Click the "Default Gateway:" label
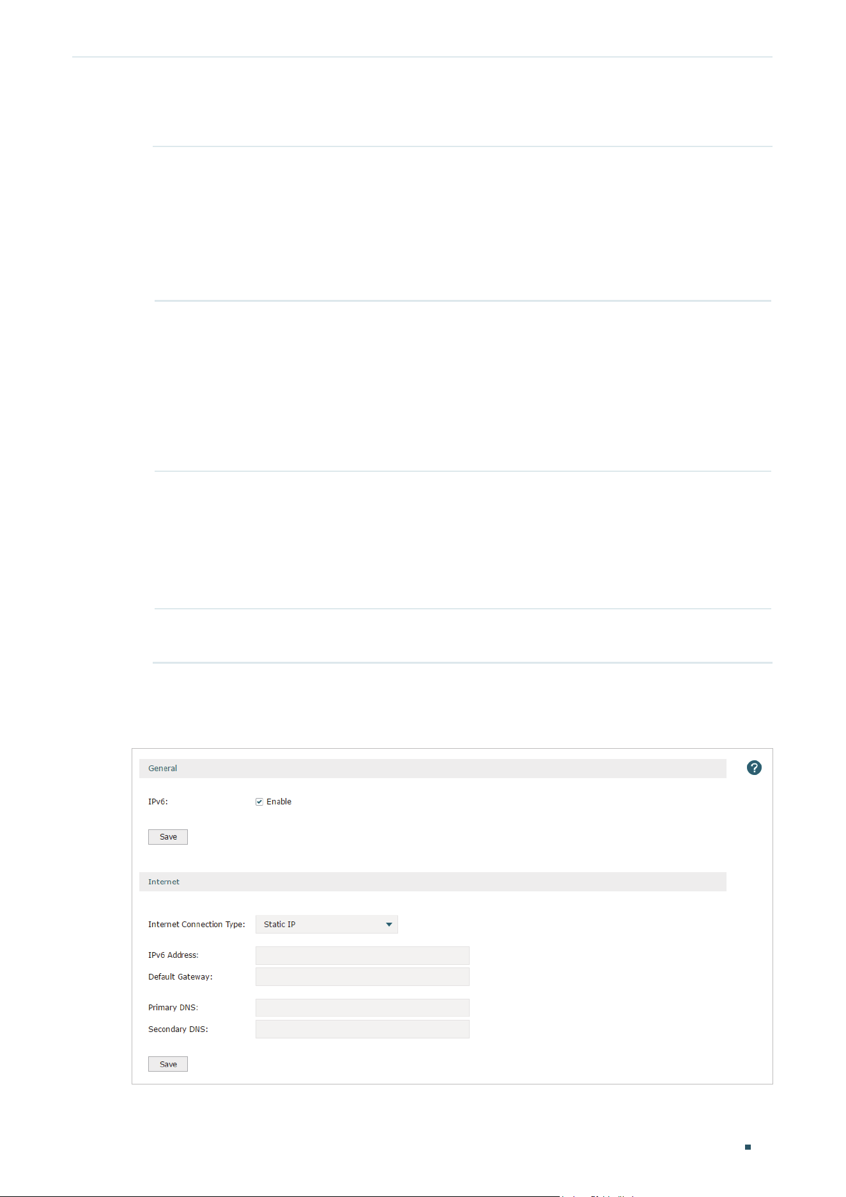This screenshot has width=846, height=1197. pos(181,977)
